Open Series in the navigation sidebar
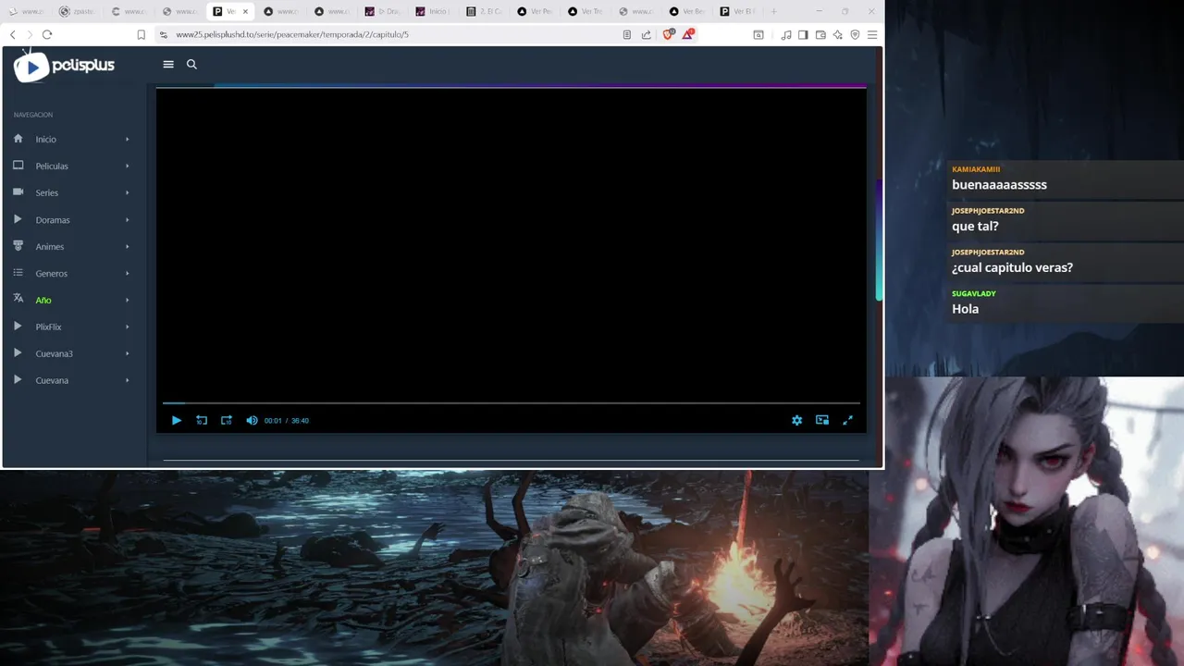 click(47, 192)
